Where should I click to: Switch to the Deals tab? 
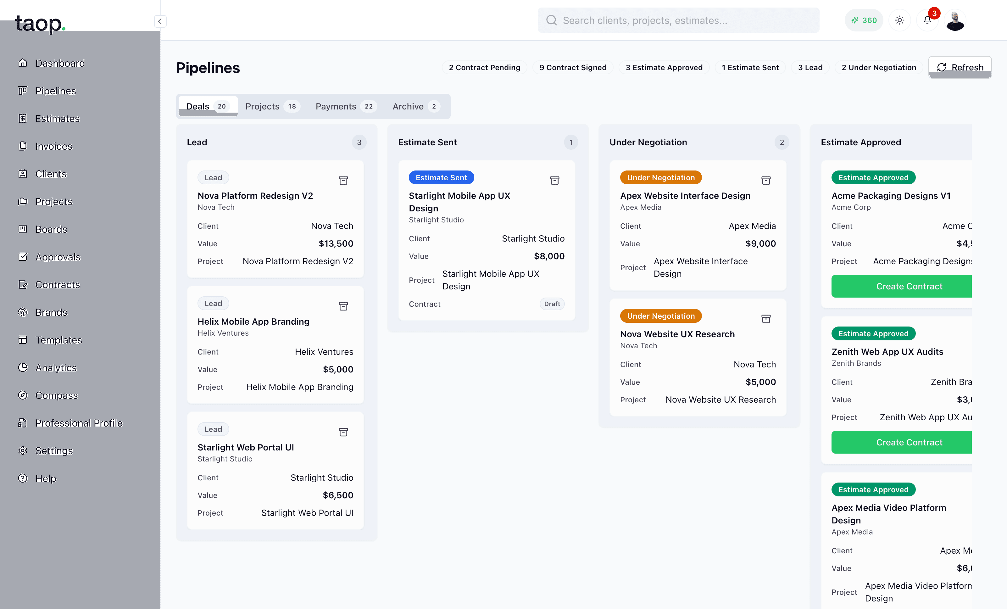[208, 106]
